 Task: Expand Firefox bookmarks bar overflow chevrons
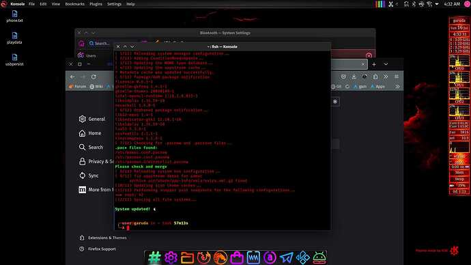[x=397, y=87]
